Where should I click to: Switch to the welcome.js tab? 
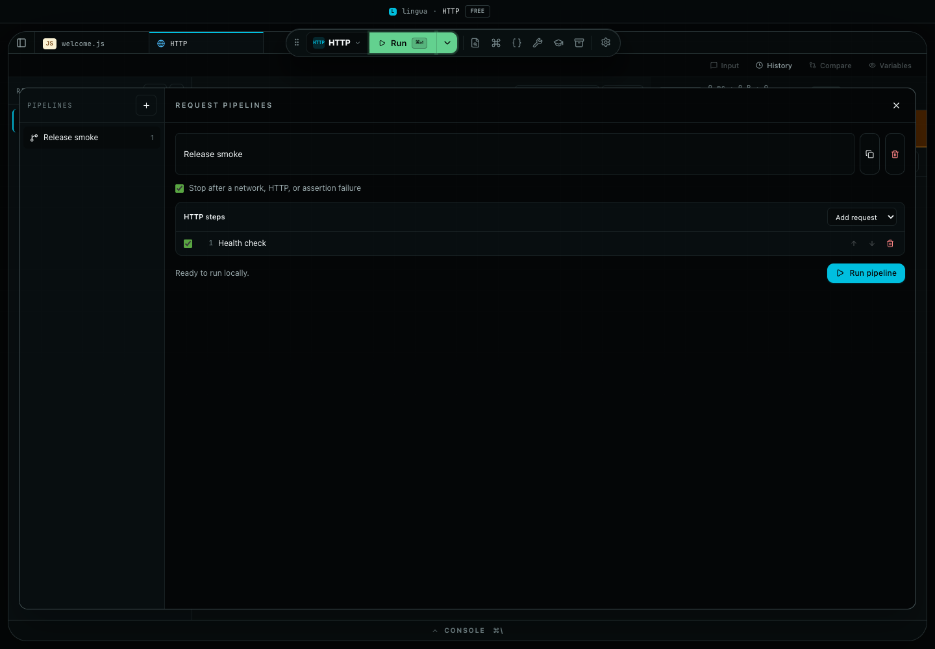pyautogui.click(x=92, y=43)
